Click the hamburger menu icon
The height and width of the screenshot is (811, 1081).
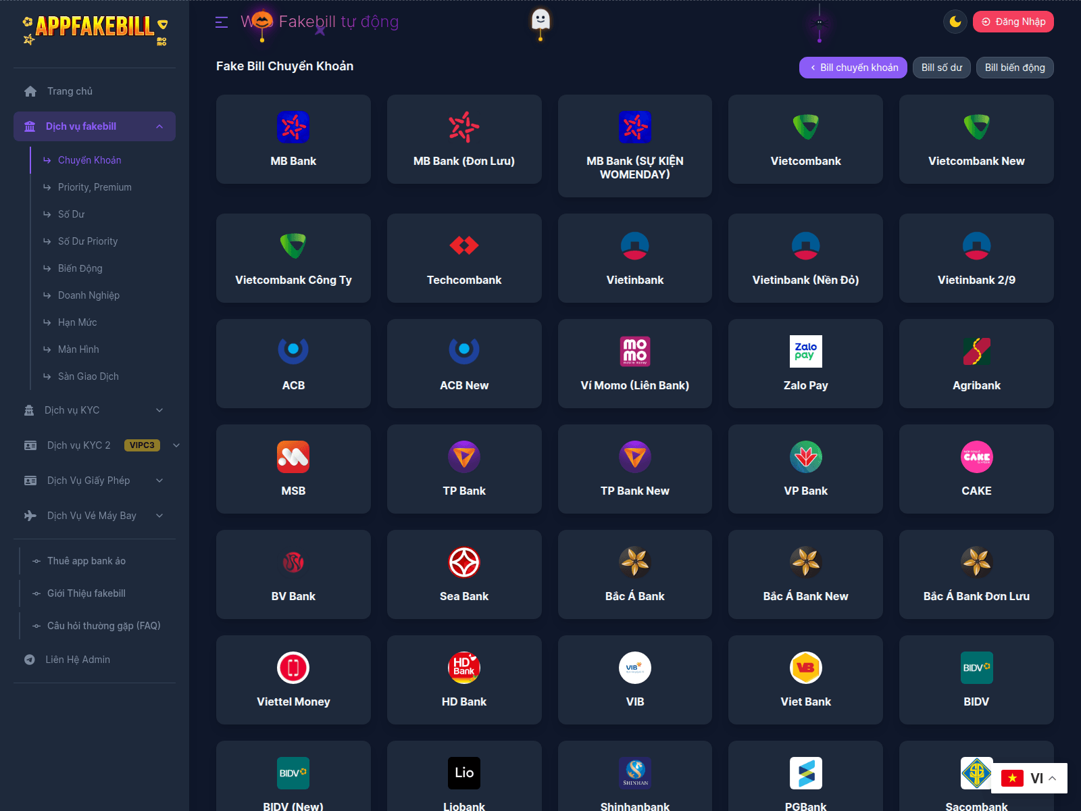(x=222, y=22)
